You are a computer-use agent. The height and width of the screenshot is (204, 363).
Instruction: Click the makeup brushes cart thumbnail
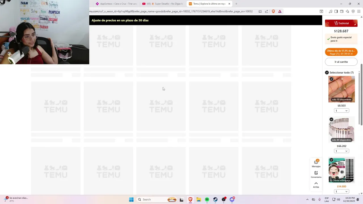341,129
